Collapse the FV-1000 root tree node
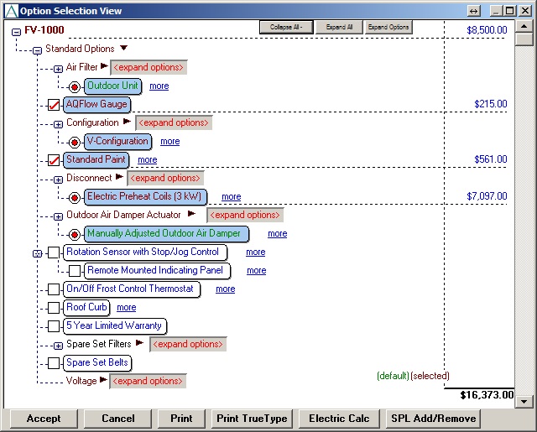This screenshot has width=537, height=432. [x=16, y=31]
